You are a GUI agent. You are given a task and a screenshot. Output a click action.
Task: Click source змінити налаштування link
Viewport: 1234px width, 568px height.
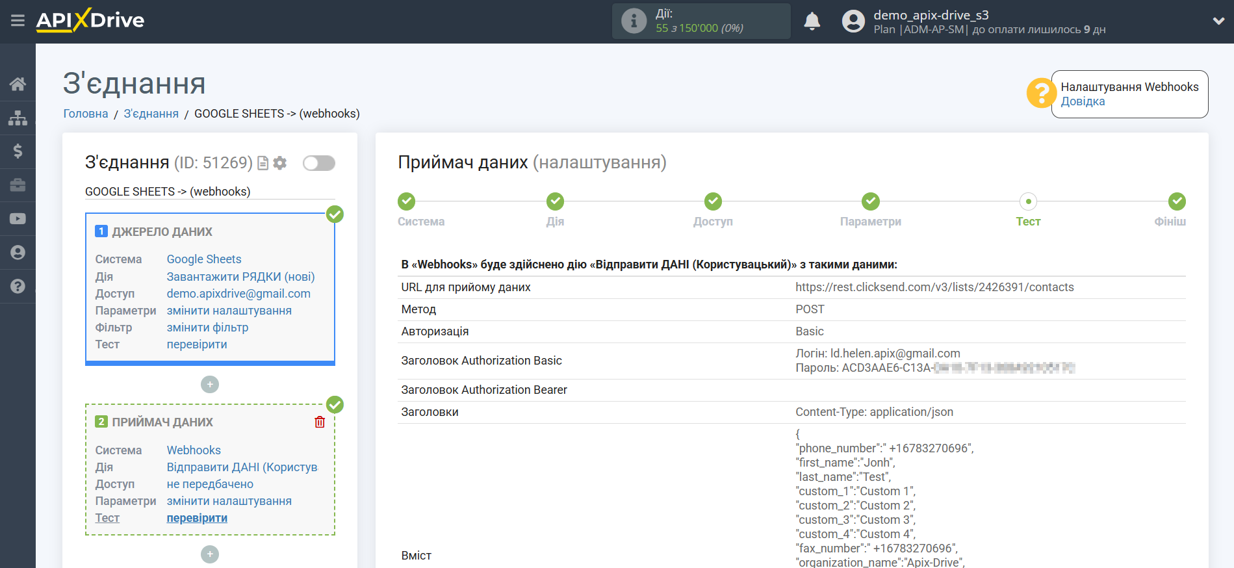click(x=229, y=311)
